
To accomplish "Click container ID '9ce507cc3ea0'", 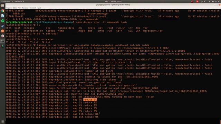I will tap(15, 11).
